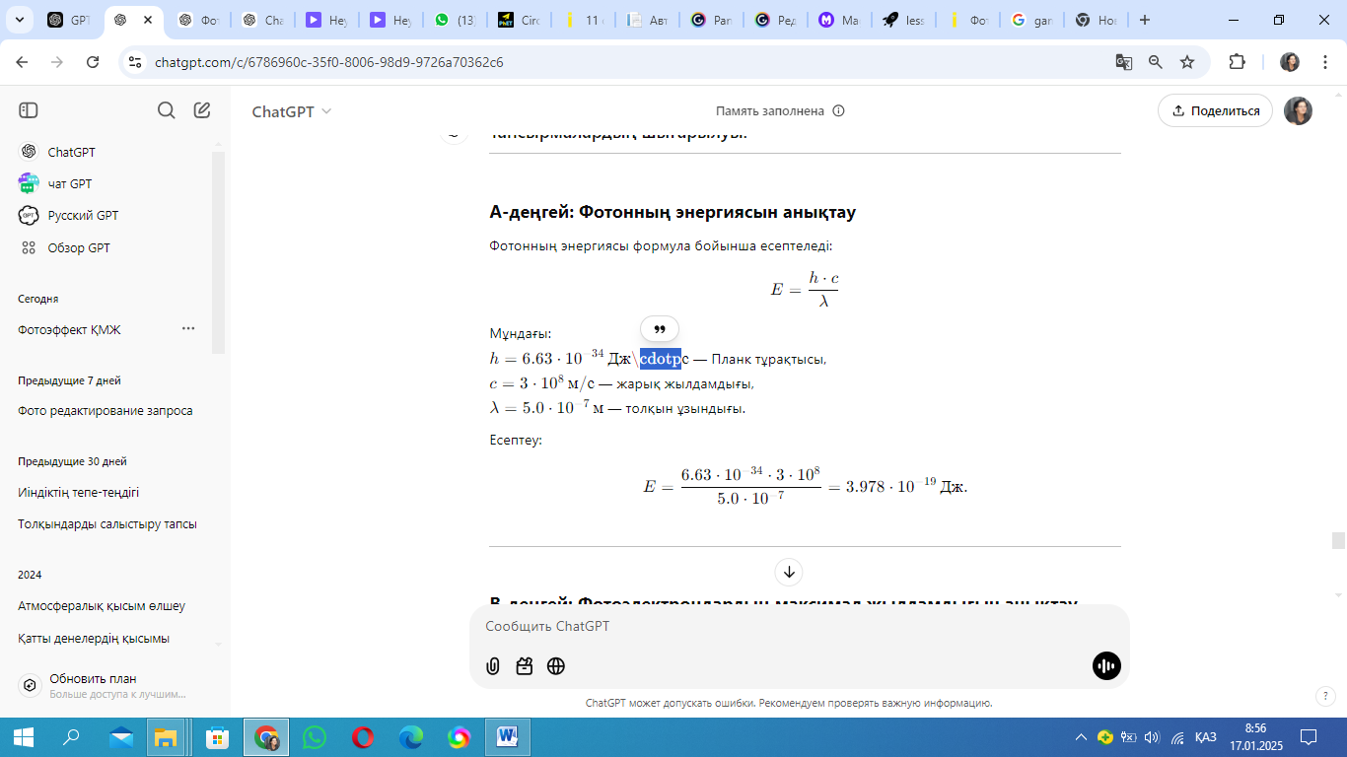The width and height of the screenshot is (1347, 757).
Task: Open the Chrome profile avatar in the toolbar
Action: pyautogui.click(x=1290, y=62)
